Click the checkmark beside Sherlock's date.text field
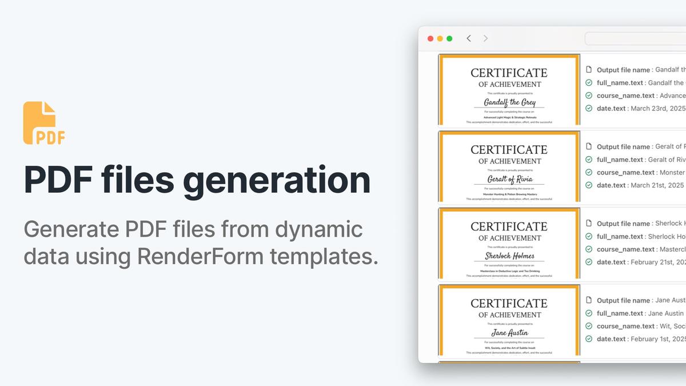 click(588, 262)
